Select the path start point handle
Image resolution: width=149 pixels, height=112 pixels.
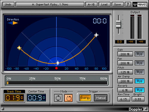(x=19, y=48)
